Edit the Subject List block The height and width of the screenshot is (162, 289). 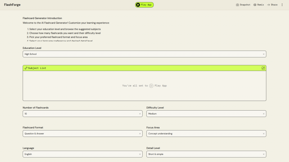coord(263,68)
